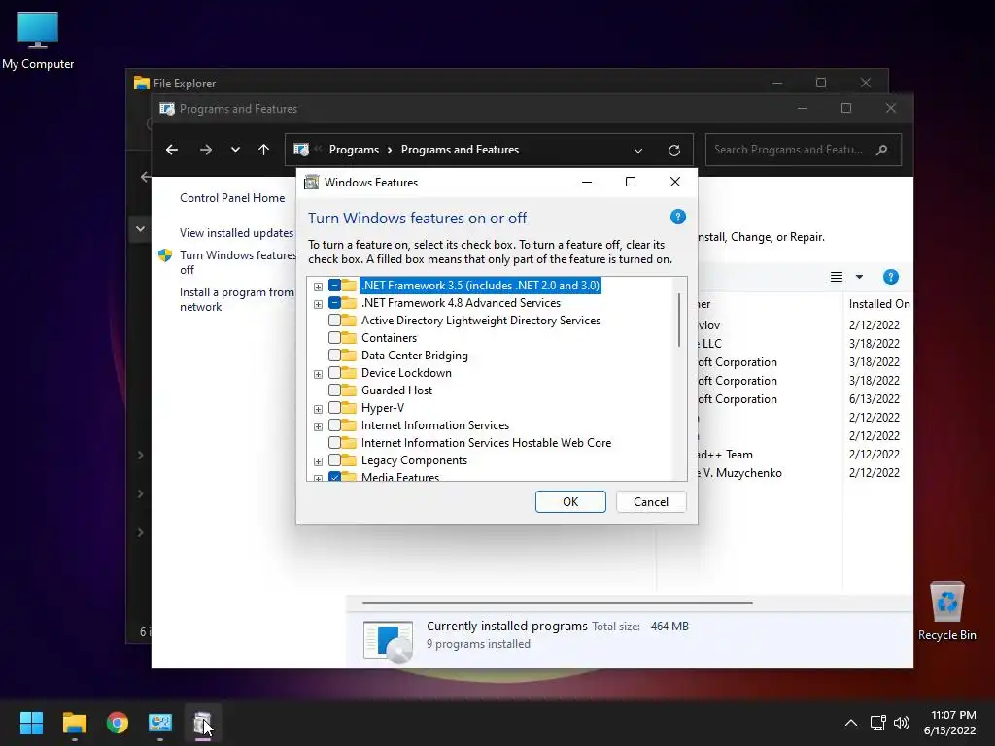995x746 pixels.
Task: Open Install a program from network link
Action: coord(237,299)
